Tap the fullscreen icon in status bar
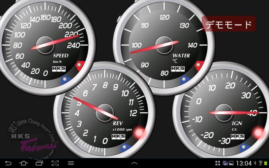The image size is (269, 168). [x=218, y=163]
